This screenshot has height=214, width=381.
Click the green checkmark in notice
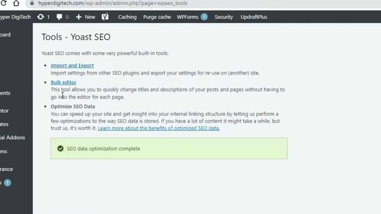[60, 149]
